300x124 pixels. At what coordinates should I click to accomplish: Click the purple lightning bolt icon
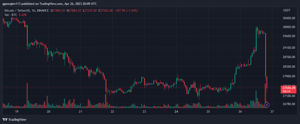pyautogui.click(x=267, y=105)
